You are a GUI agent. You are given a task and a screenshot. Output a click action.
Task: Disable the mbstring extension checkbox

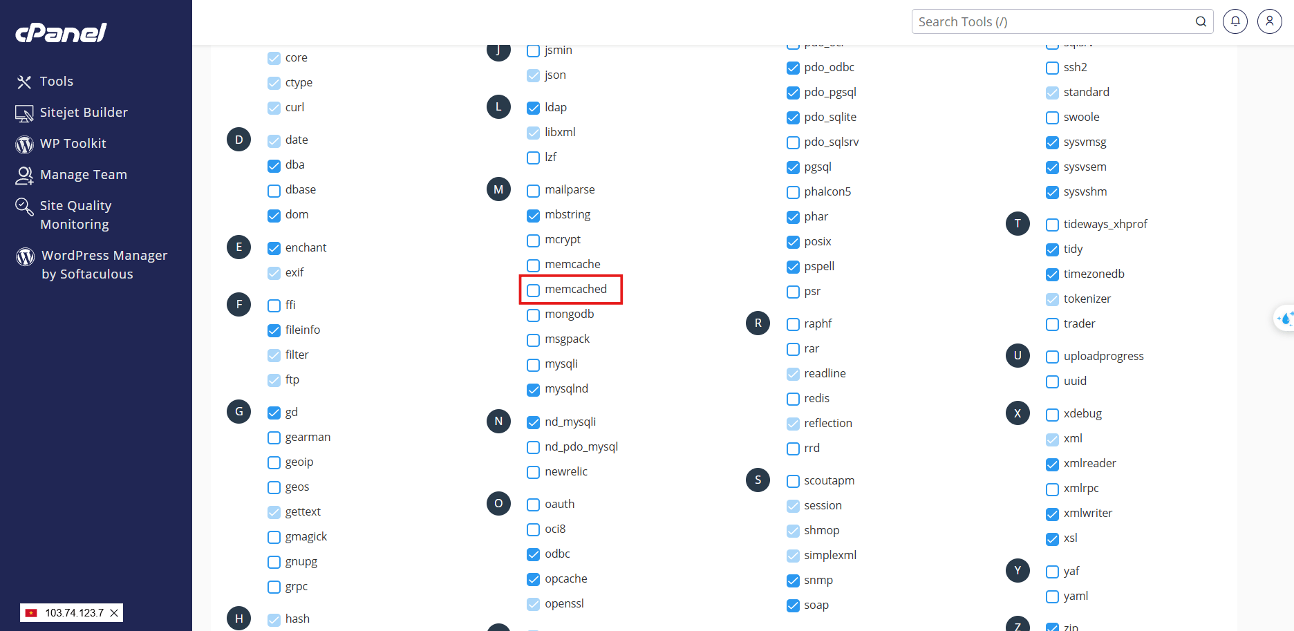tap(534, 216)
